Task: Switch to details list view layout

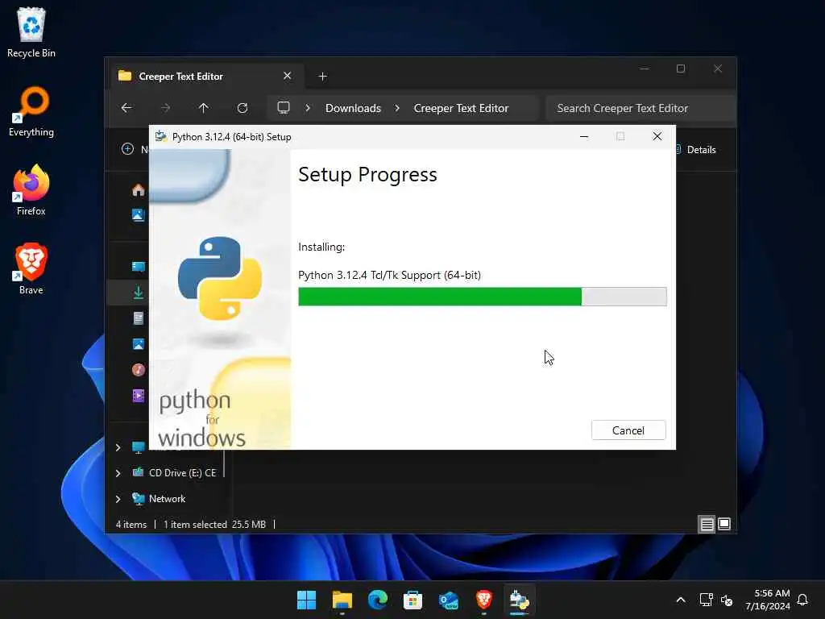Action: coord(707,524)
